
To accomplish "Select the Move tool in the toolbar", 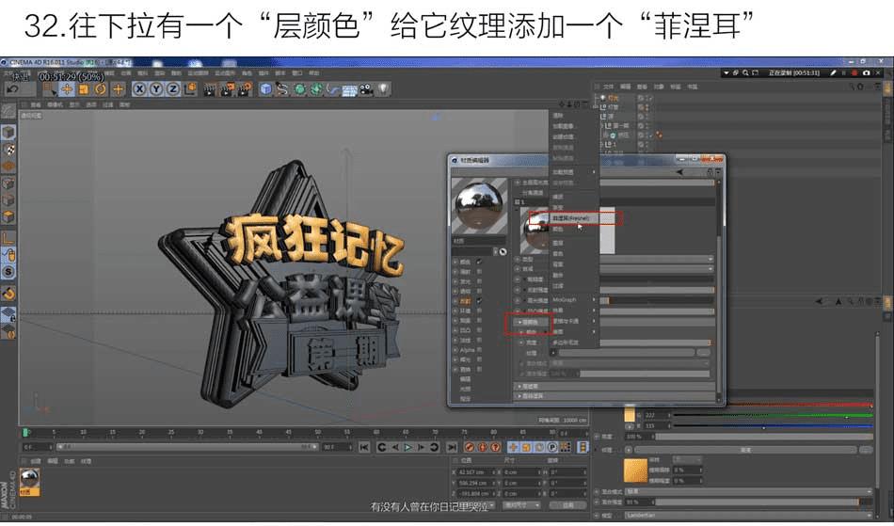I will click(x=68, y=88).
